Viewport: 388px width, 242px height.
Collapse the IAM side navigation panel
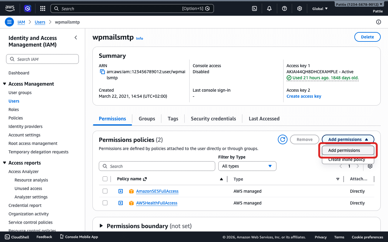pos(76,38)
